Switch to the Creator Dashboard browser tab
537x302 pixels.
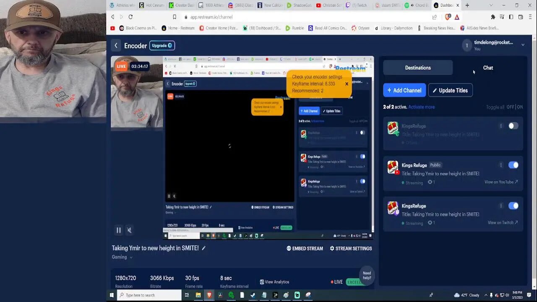(181, 5)
